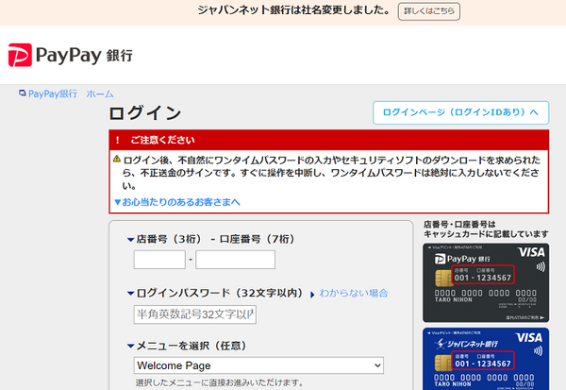Open the わからない場合 help link

354,293
